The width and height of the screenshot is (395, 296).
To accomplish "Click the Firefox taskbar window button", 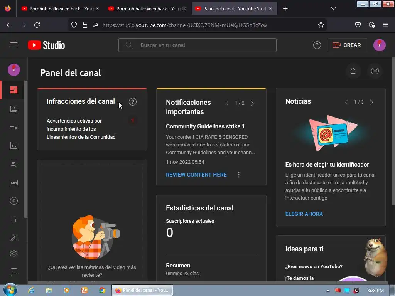I will 142,290.
